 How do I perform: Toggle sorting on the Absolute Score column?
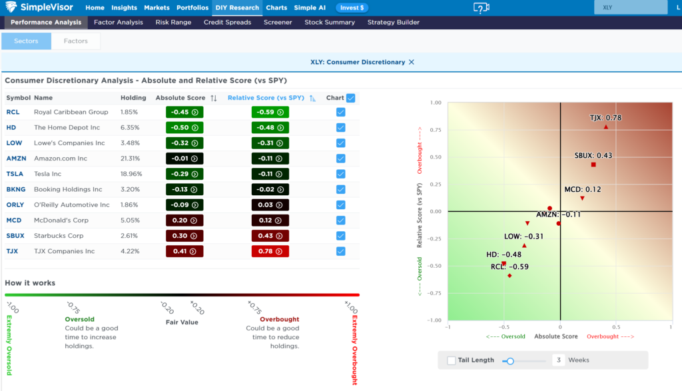click(x=214, y=98)
